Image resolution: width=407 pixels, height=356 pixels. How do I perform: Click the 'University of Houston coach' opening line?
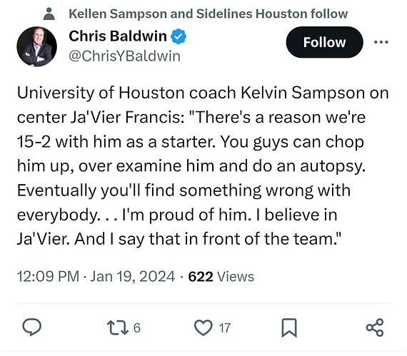(x=126, y=93)
